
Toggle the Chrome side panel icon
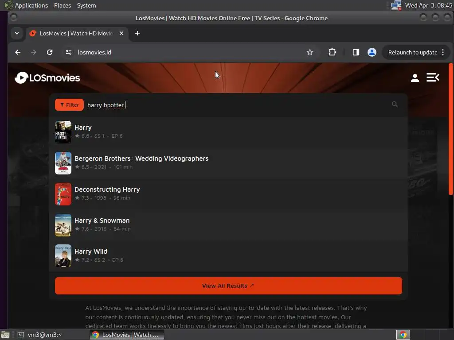coord(356,52)
